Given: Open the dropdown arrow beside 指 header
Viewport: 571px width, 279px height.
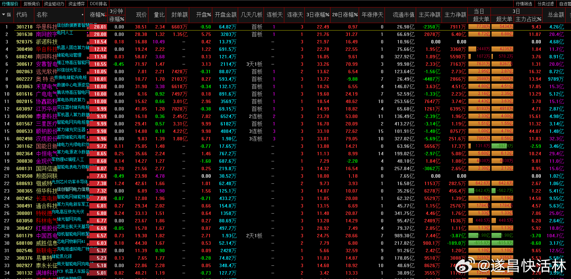Looking at the screenshot, I should [x=3, y=15].
